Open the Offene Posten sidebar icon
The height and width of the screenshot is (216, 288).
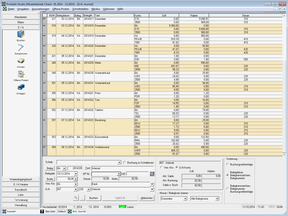tap(21, 75)
